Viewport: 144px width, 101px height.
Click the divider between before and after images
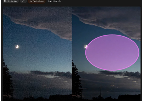click(x=72, y=53)
